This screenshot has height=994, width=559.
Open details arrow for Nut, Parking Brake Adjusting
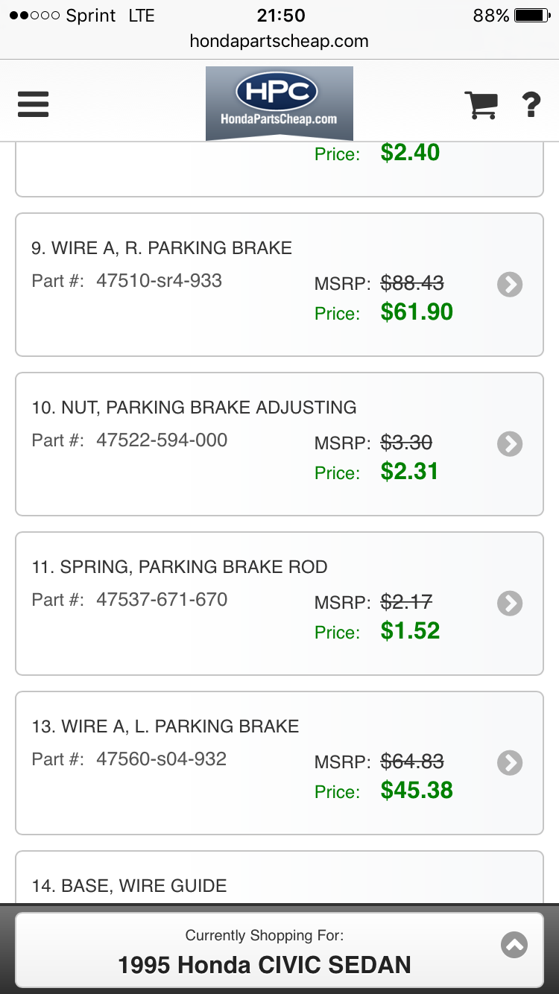(x=510, y=444)
